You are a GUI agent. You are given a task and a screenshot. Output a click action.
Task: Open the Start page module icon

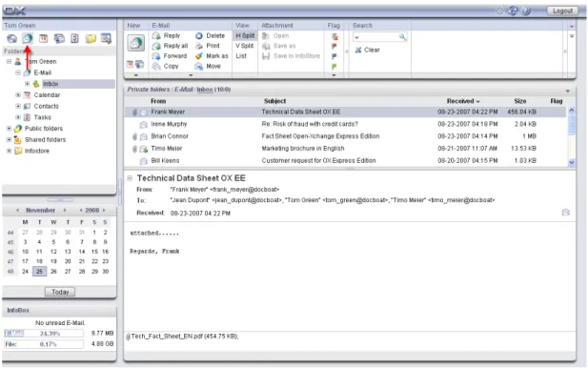(x=11, y=38)
